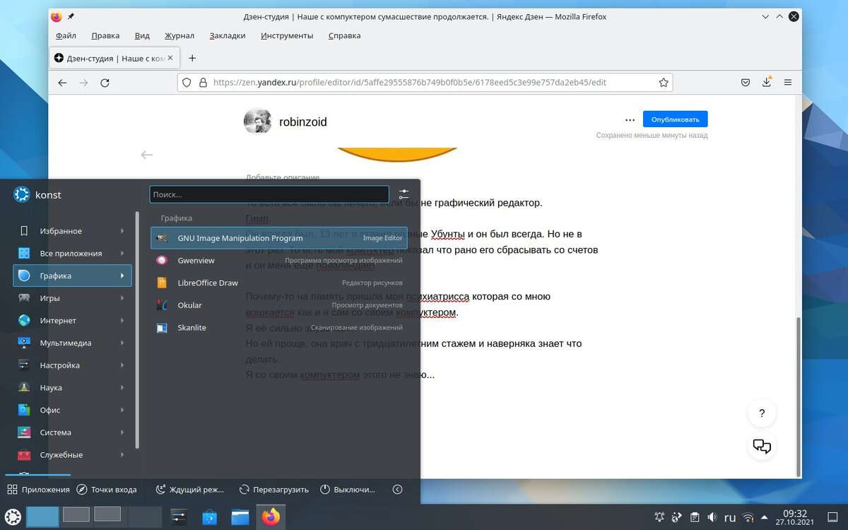Switch to Приложения tab in launcher

(38, 489)
